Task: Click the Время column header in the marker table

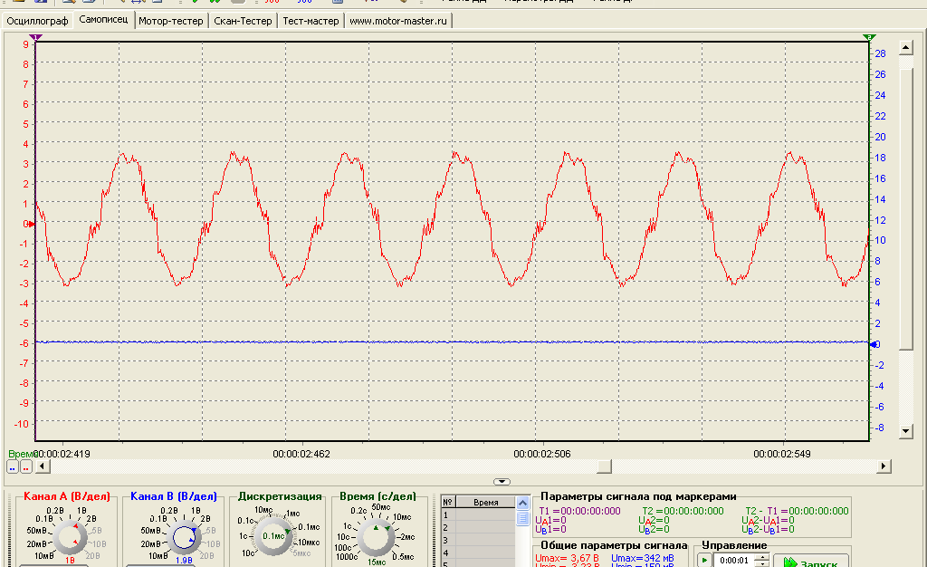Action: tap(485, 503)
